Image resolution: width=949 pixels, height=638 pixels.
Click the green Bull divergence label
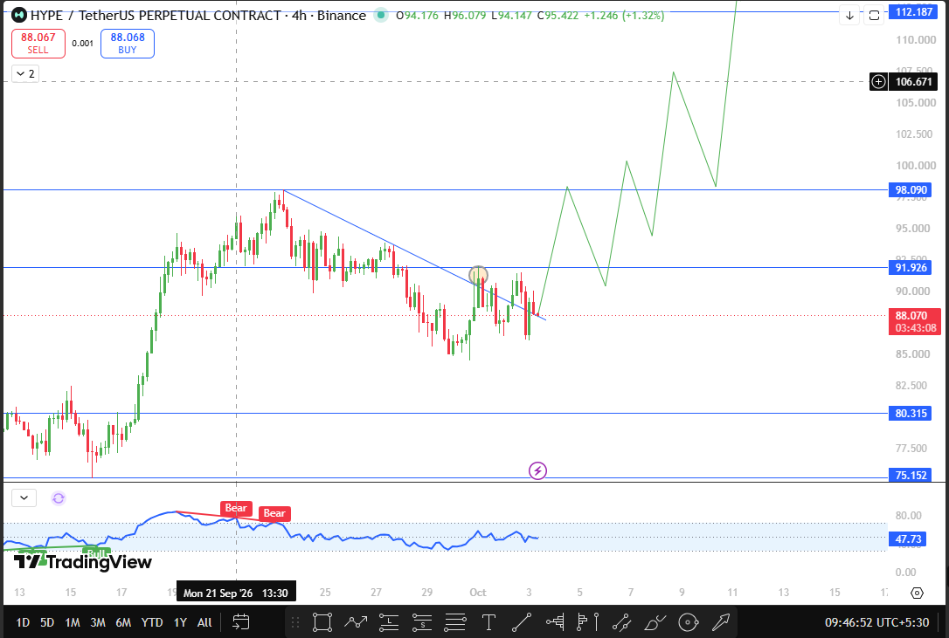(96, 552)
